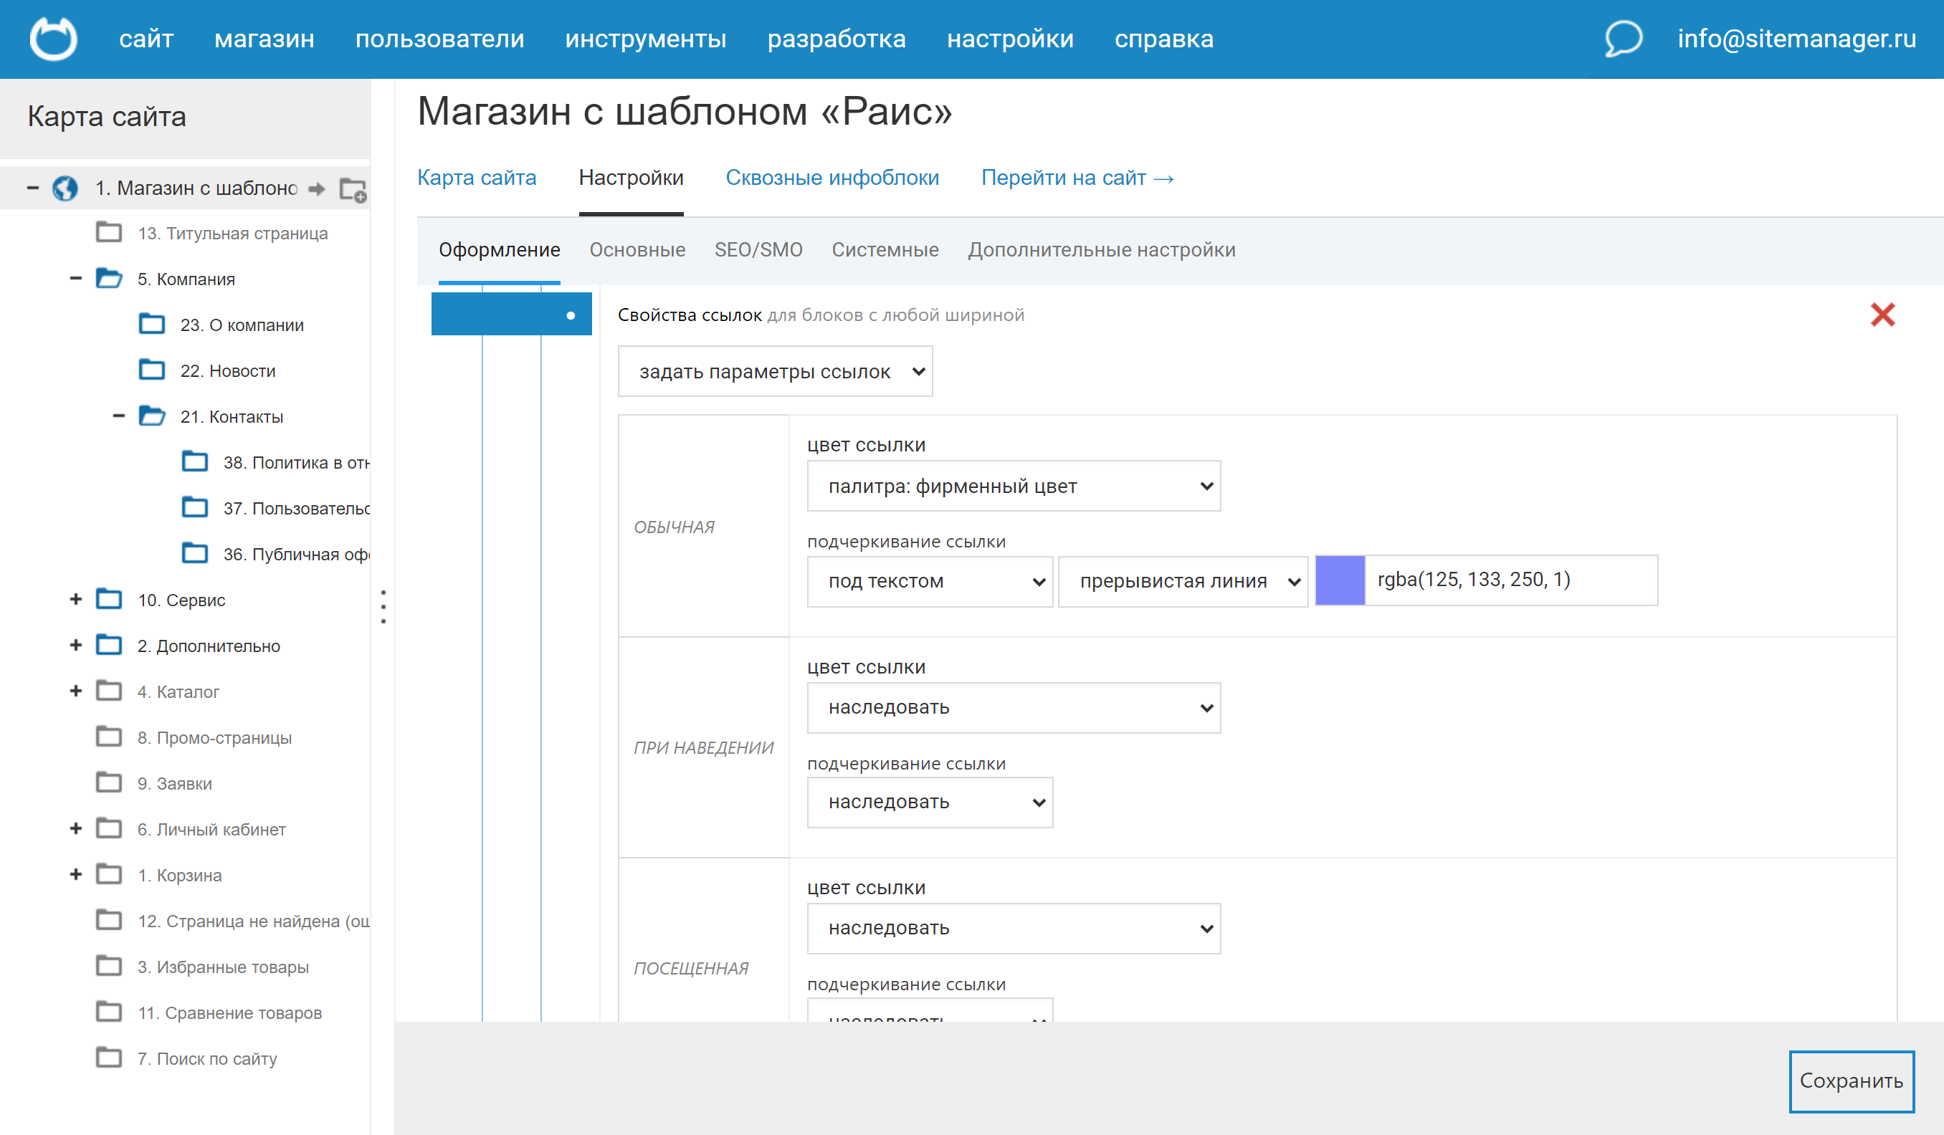Open the 'задать параметры ссылок' dropdown

[x=774, y=372]
